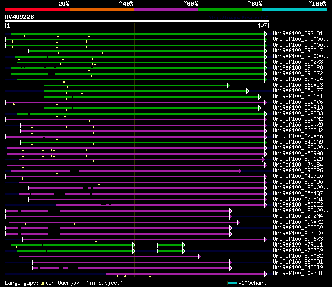Go to UniRef100_B9IMU0 label
The height and width of the screenshot is (287, 332).
(x=298, y=182)
